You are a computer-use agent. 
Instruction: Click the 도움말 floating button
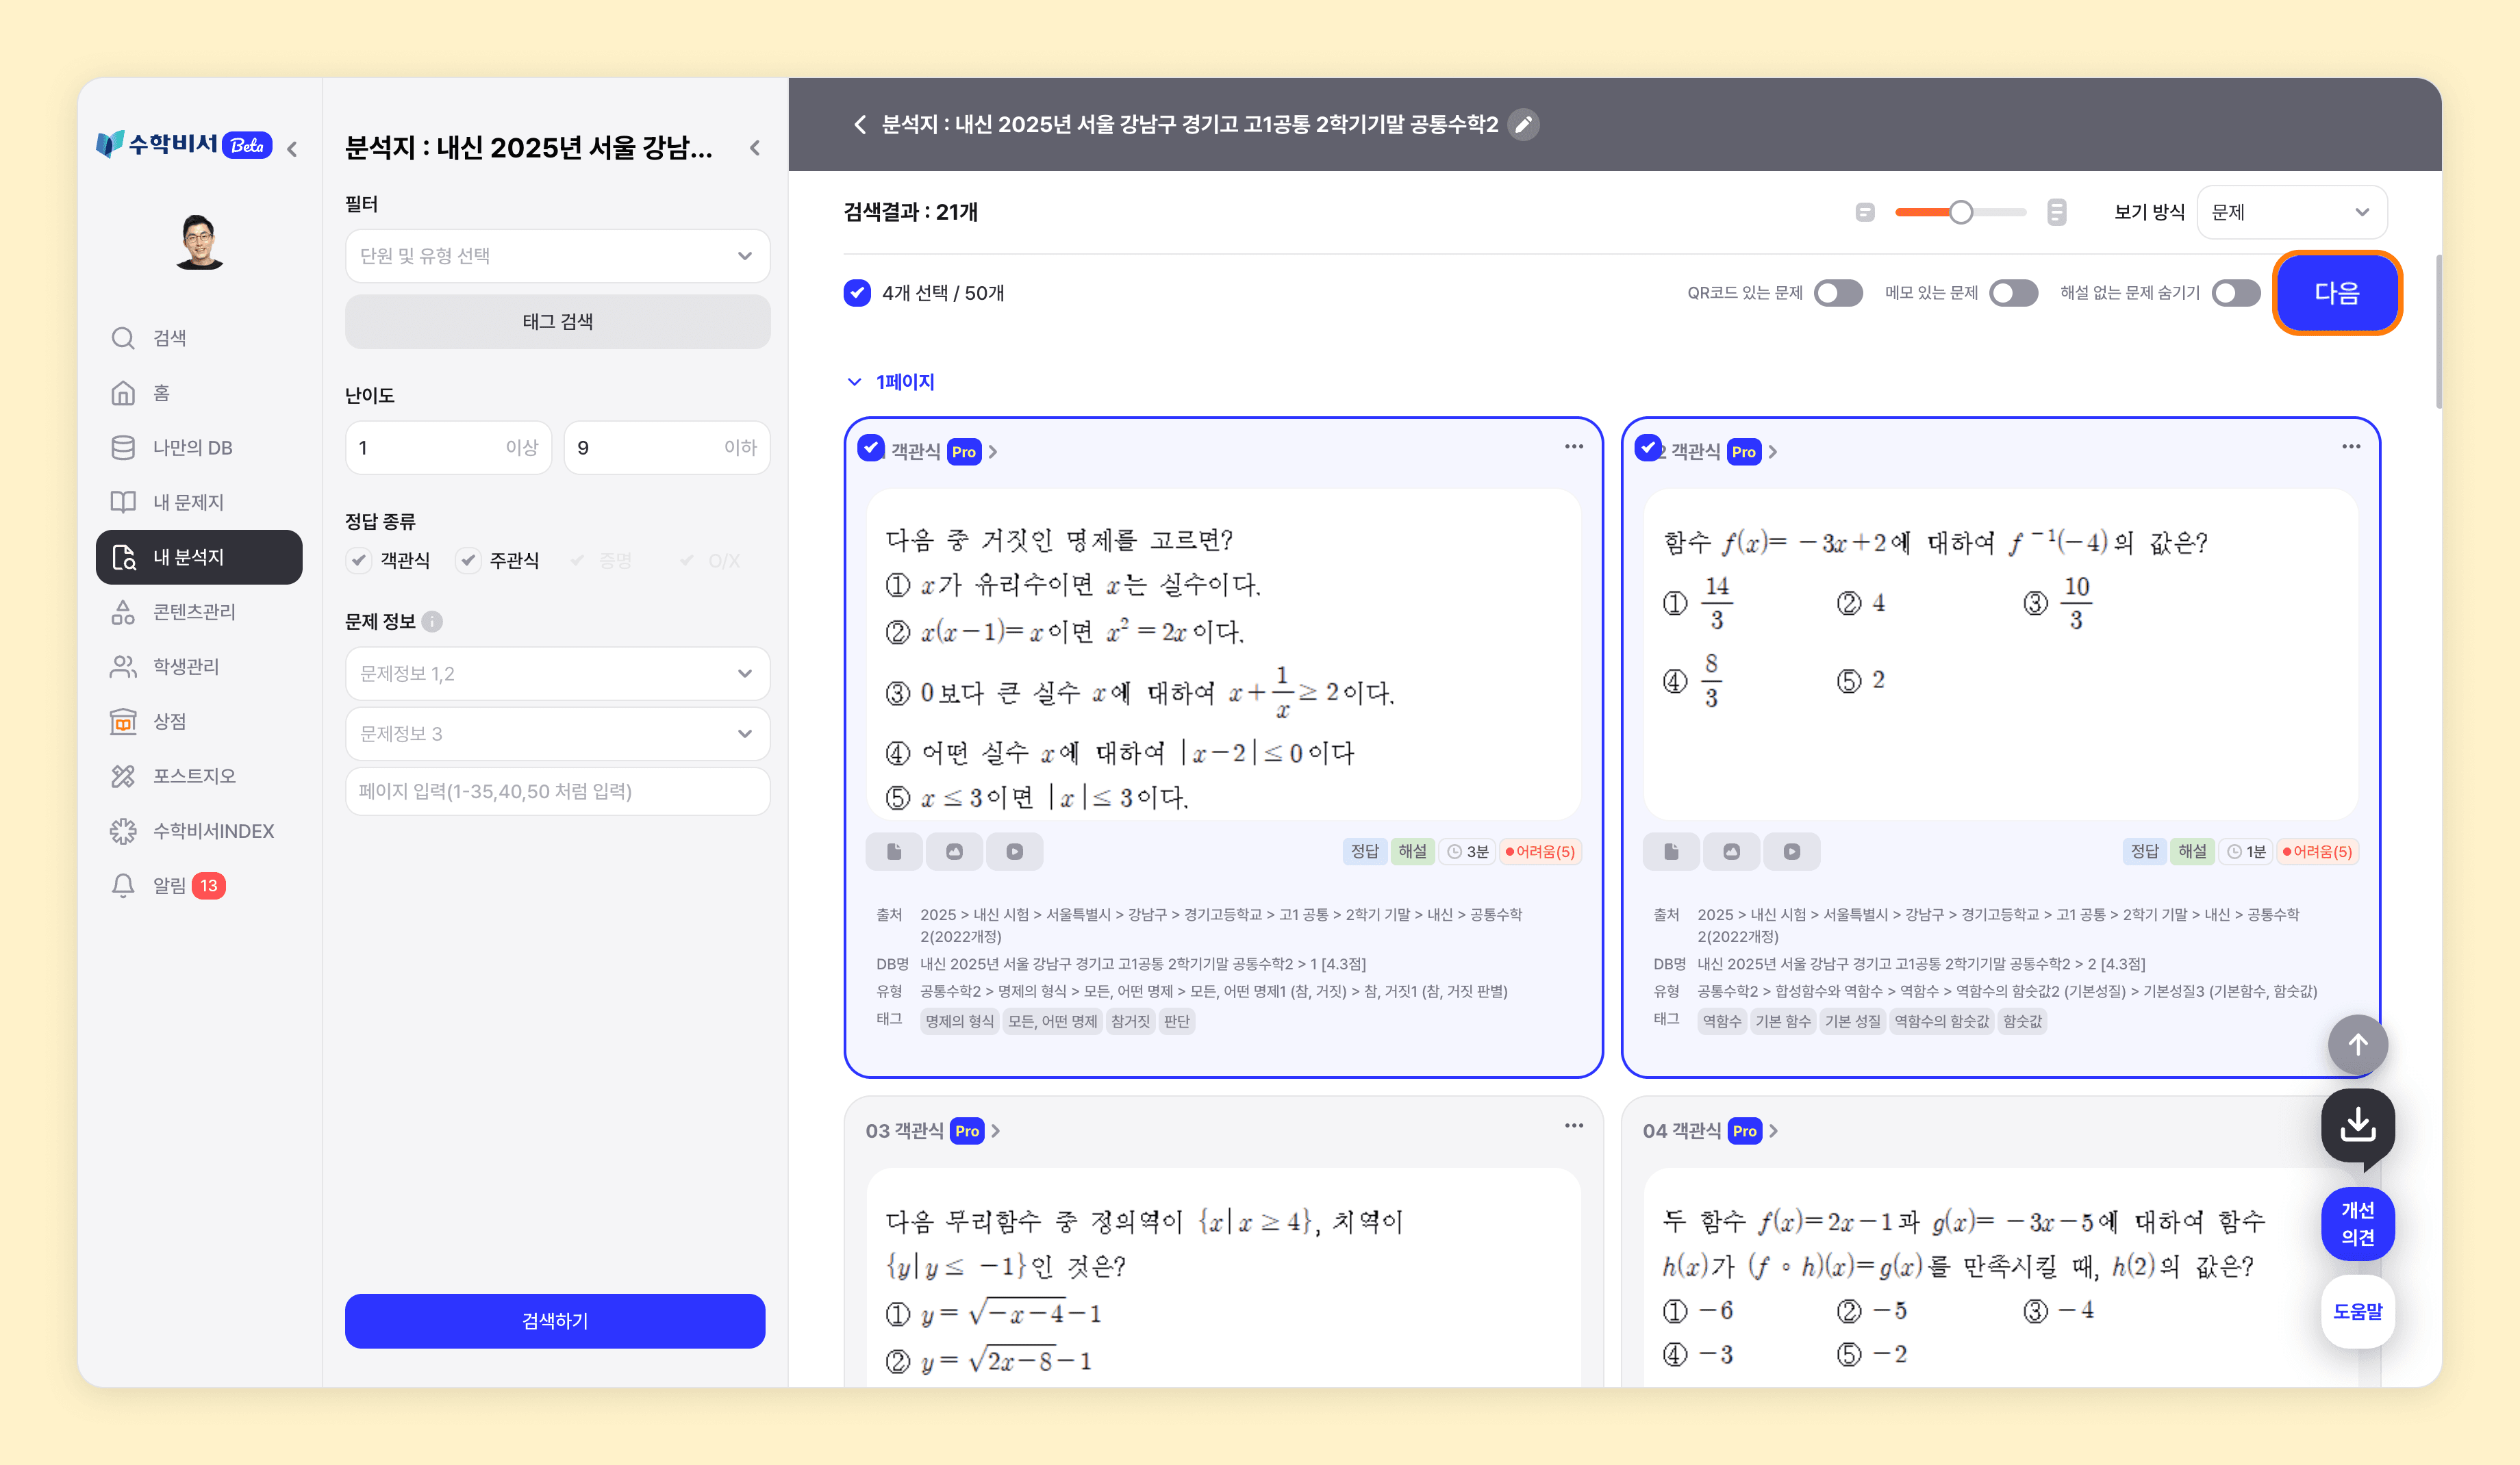(2358, 1311)
